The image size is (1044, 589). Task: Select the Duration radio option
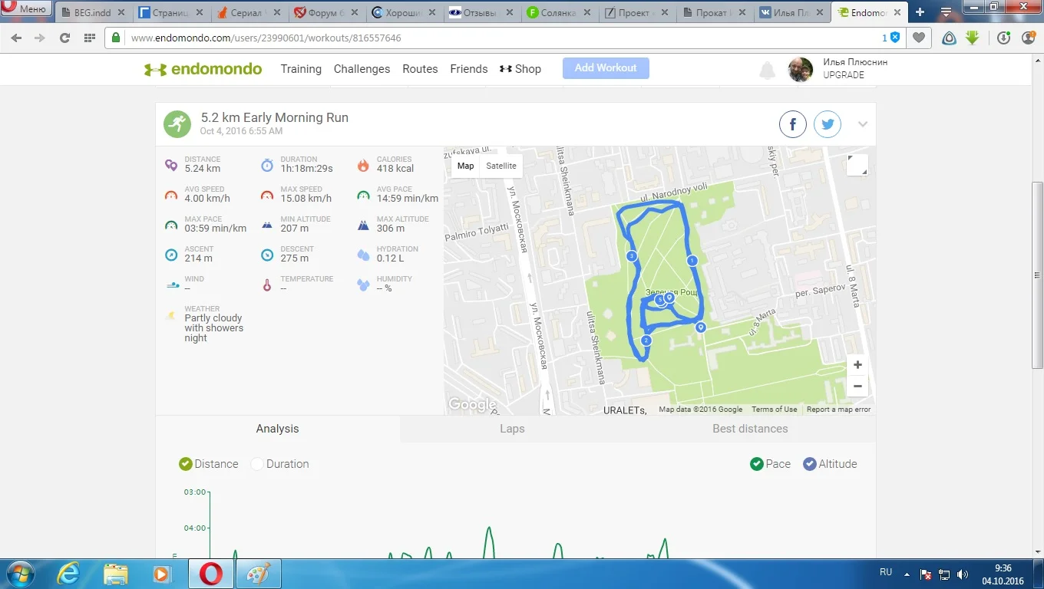click(x=279, y=464)
